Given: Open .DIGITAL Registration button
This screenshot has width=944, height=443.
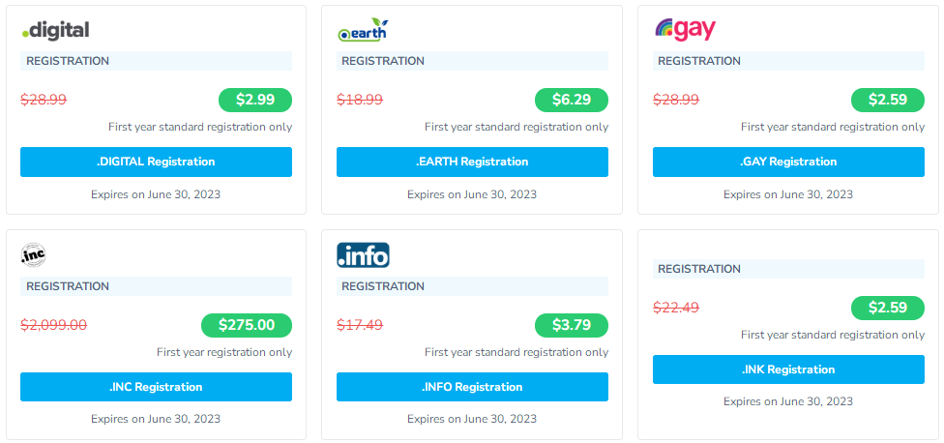Looking at the screenshot, I should pos(156,162).
